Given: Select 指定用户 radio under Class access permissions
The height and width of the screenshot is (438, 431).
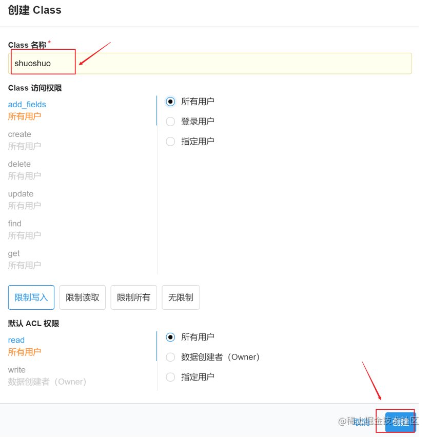Looking at the screenshot, I should coord(170,142).
